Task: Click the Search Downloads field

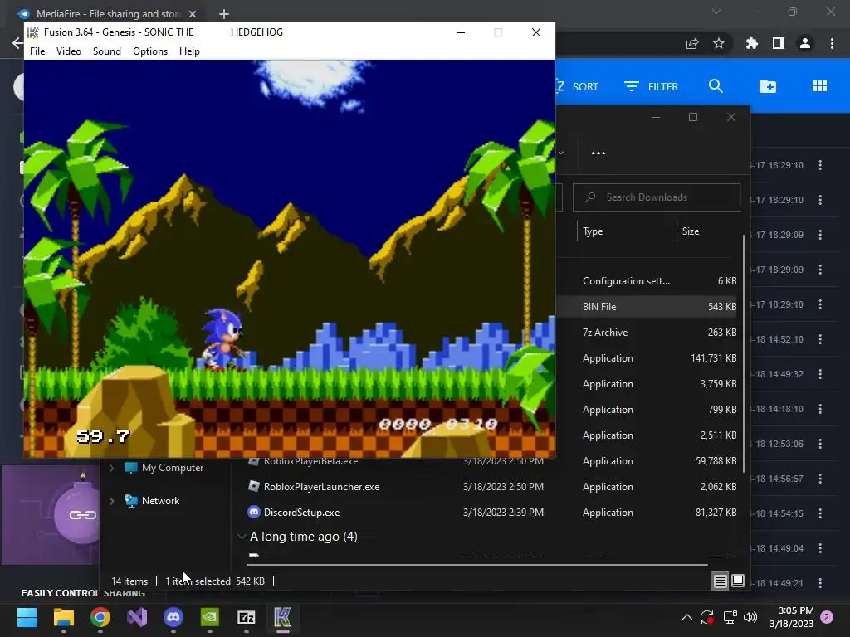Action: point(657,197)
